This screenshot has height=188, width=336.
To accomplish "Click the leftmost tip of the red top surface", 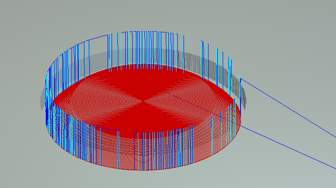I will click(x=54, y=102).
